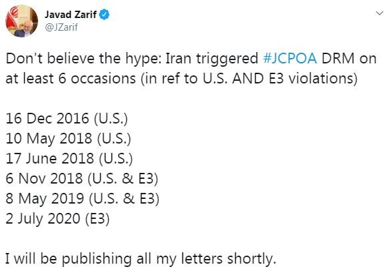The width and height of the screenshot is (390, 271).
Task: Click the '6 Nov 2018 (U.S. & E3)' line
Action: (x=82, y=179)
